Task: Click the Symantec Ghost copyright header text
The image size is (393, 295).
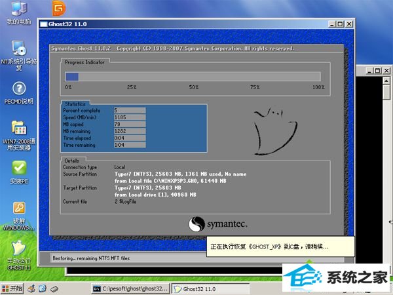Action: pyautogui.click(x=172, y=49)
